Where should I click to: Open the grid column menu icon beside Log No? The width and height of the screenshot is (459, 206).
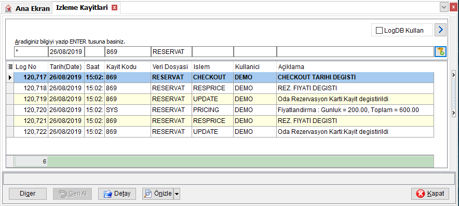click(10, 67)
